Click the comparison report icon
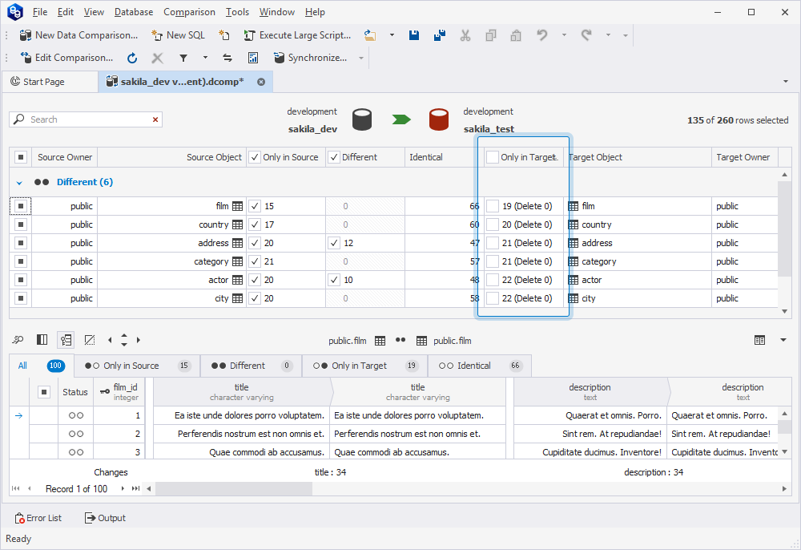Screen dimensions: 801x550 (253, 58)
